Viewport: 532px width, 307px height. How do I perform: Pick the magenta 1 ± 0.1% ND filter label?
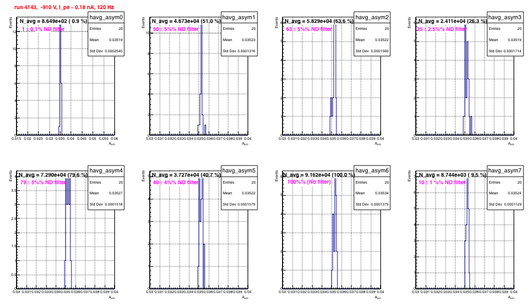coord(43,29)
